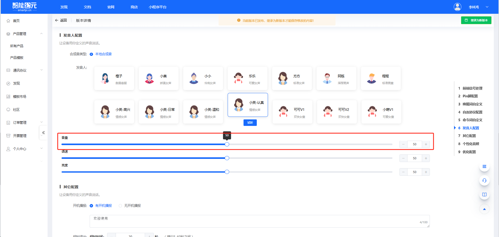
Task: Select 本地合成音 radio option
Action: pyautogui.click(x=91, y=54)
